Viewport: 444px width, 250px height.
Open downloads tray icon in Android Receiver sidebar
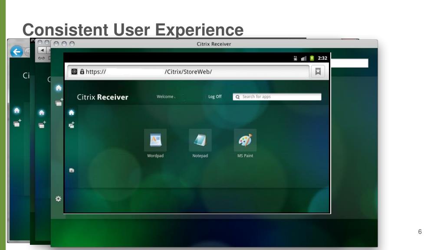pos(72,170)
